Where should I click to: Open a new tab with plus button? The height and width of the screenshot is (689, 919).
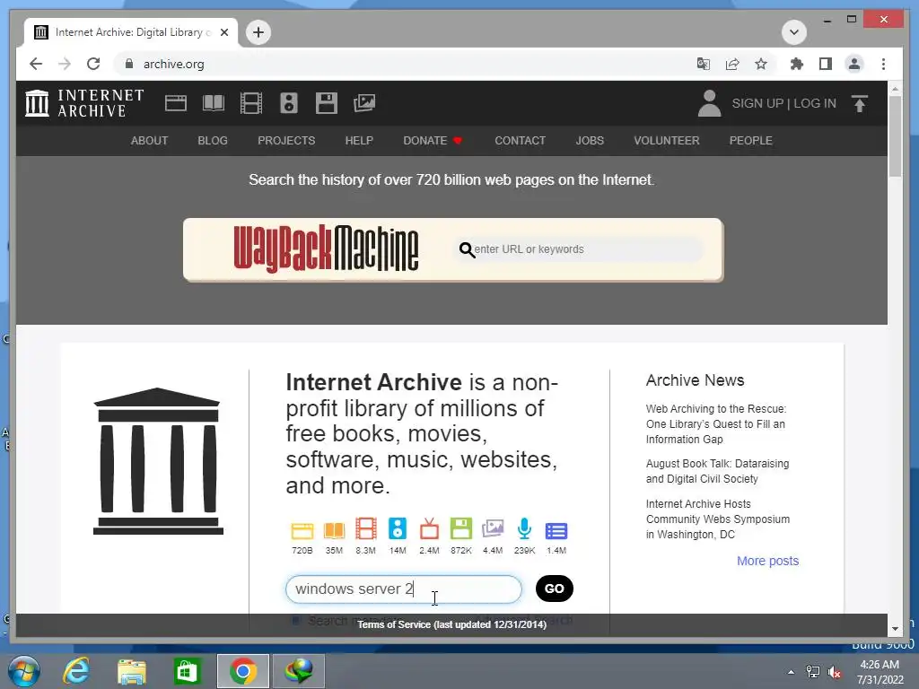coord(258,32)
